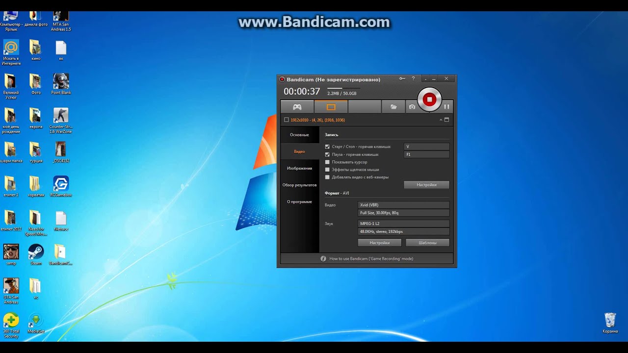The height and width of the screenshot is (353, 628).
Task: Open the О программе tab
Action: (299, 202)
